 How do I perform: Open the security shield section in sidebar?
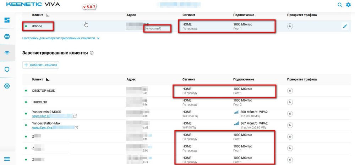pyautogui.click(x=7, y=69)
